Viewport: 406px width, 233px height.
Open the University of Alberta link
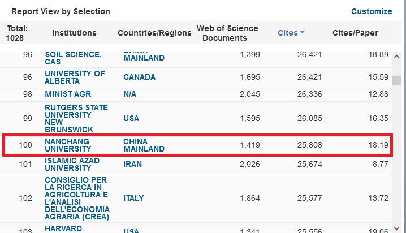click(x=75, y=77)
